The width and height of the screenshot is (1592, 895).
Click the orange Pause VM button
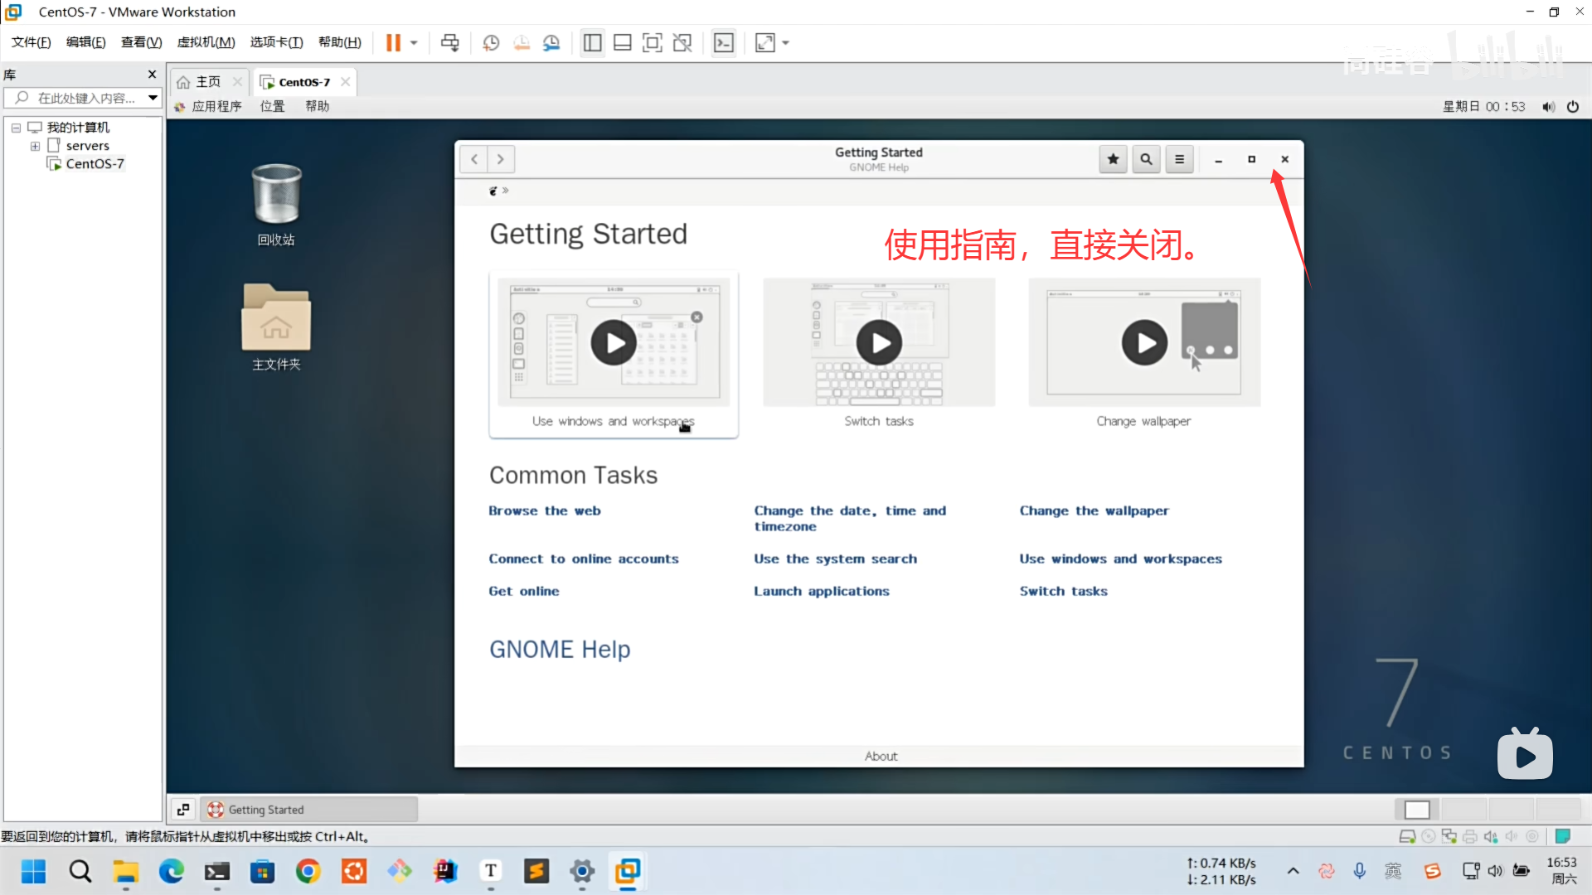pyautogui.click(x=393, y=43)
